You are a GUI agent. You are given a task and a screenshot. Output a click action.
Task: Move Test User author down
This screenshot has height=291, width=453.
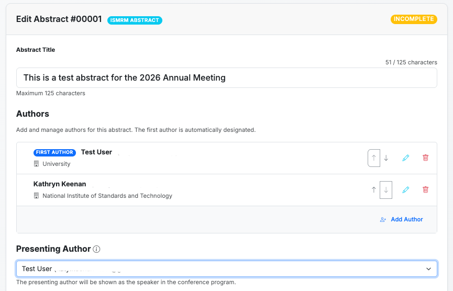[386, 158]
